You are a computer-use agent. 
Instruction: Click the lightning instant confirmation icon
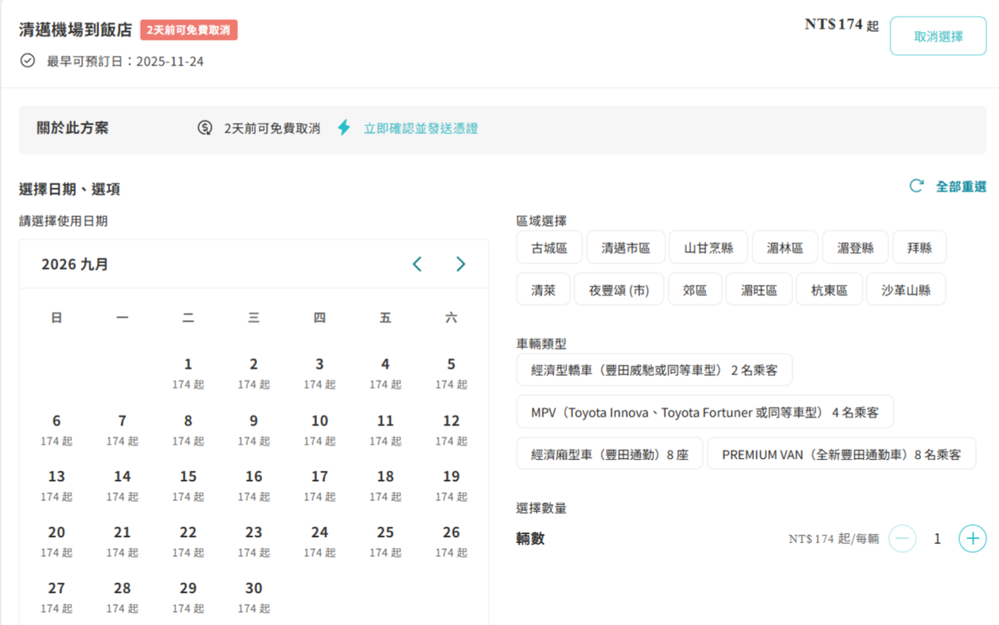(x=344, y=128)
